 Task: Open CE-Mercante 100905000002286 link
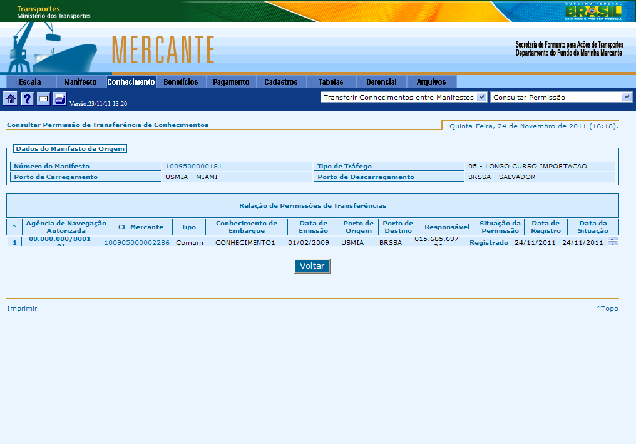(136, 242)
